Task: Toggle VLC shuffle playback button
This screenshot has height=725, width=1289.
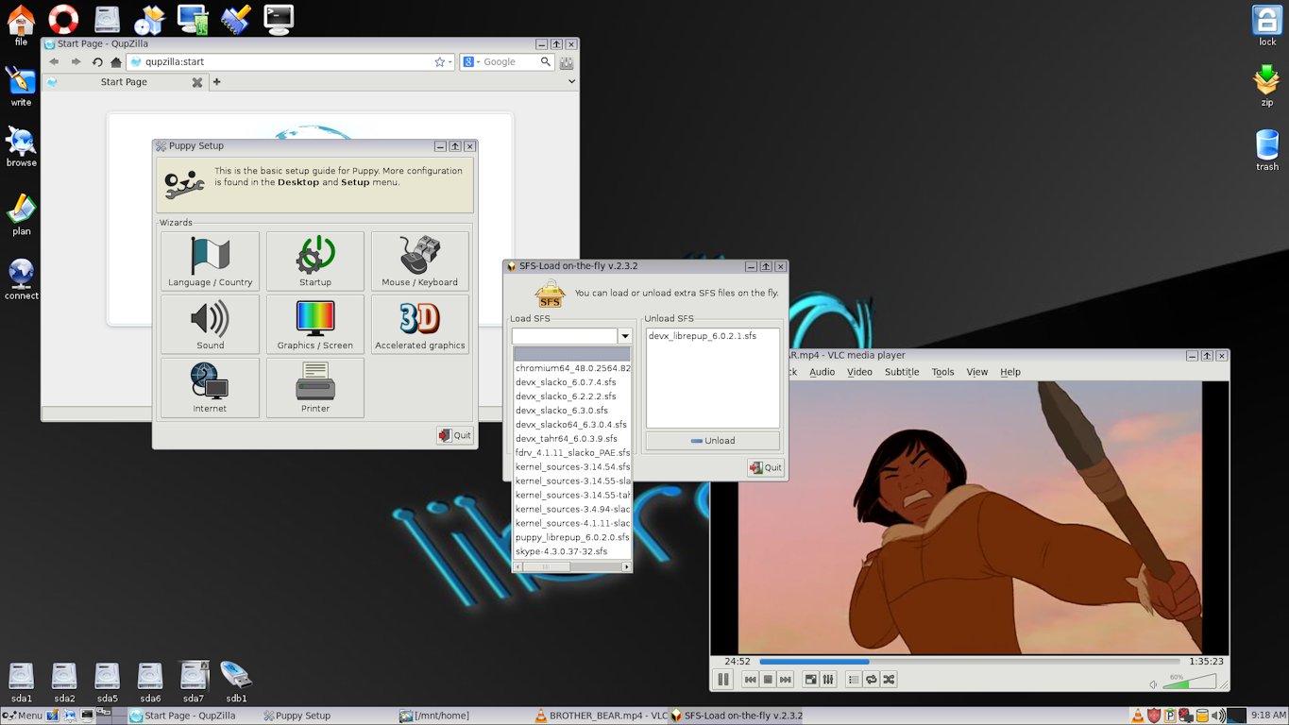Action: pos(889,679)
